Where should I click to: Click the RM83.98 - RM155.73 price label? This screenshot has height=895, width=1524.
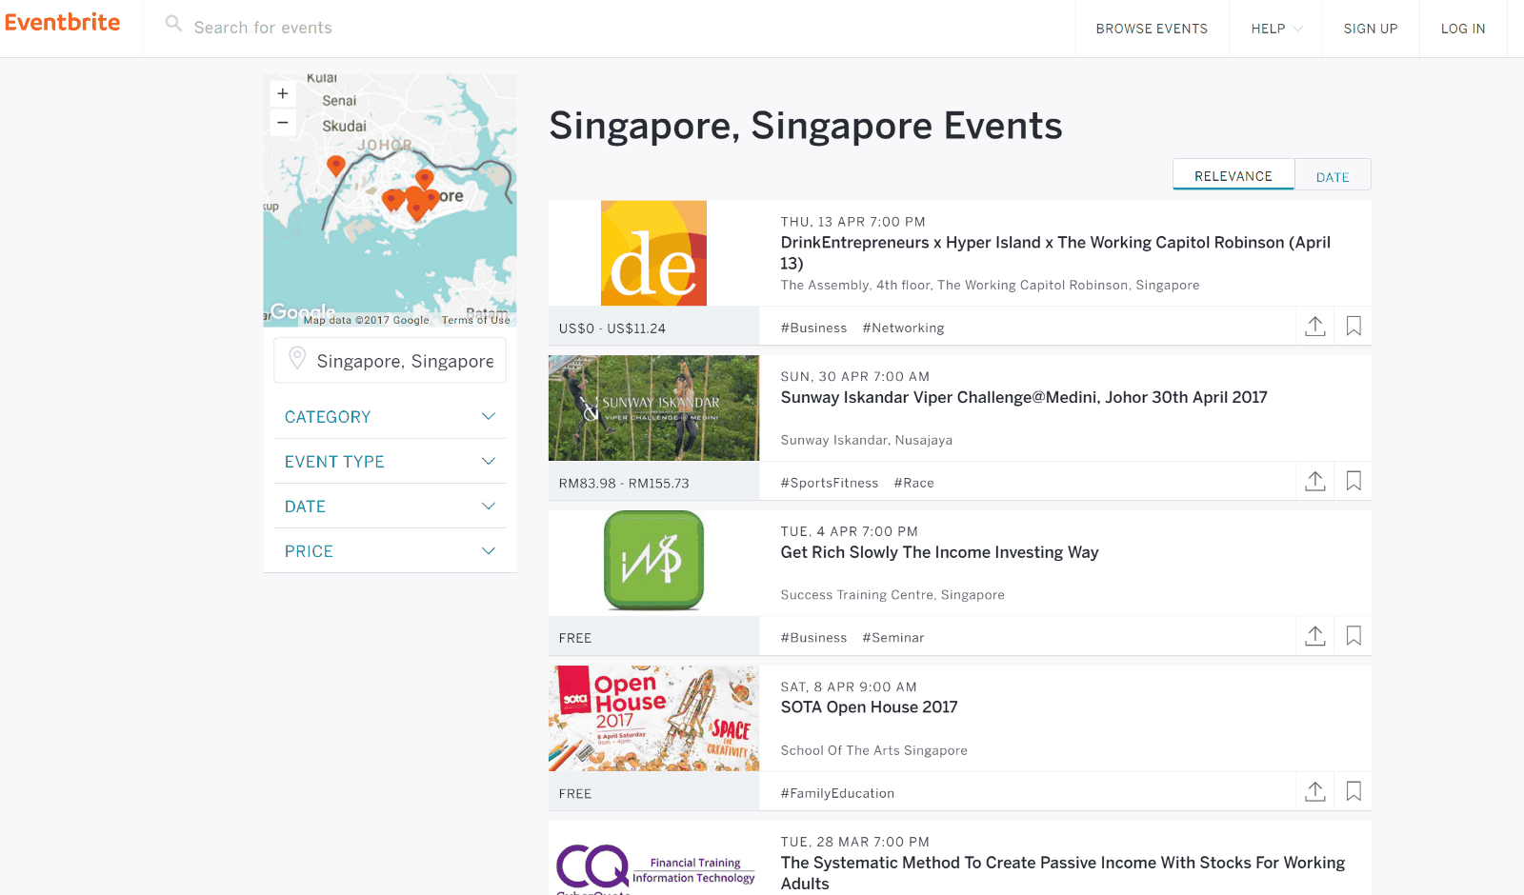click(x=624, y=484)
